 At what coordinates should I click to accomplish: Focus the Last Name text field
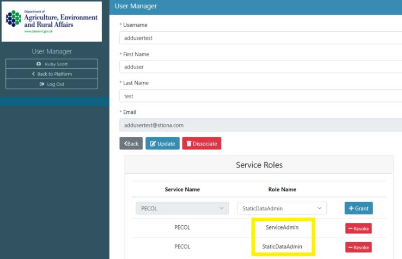point(260,96)
